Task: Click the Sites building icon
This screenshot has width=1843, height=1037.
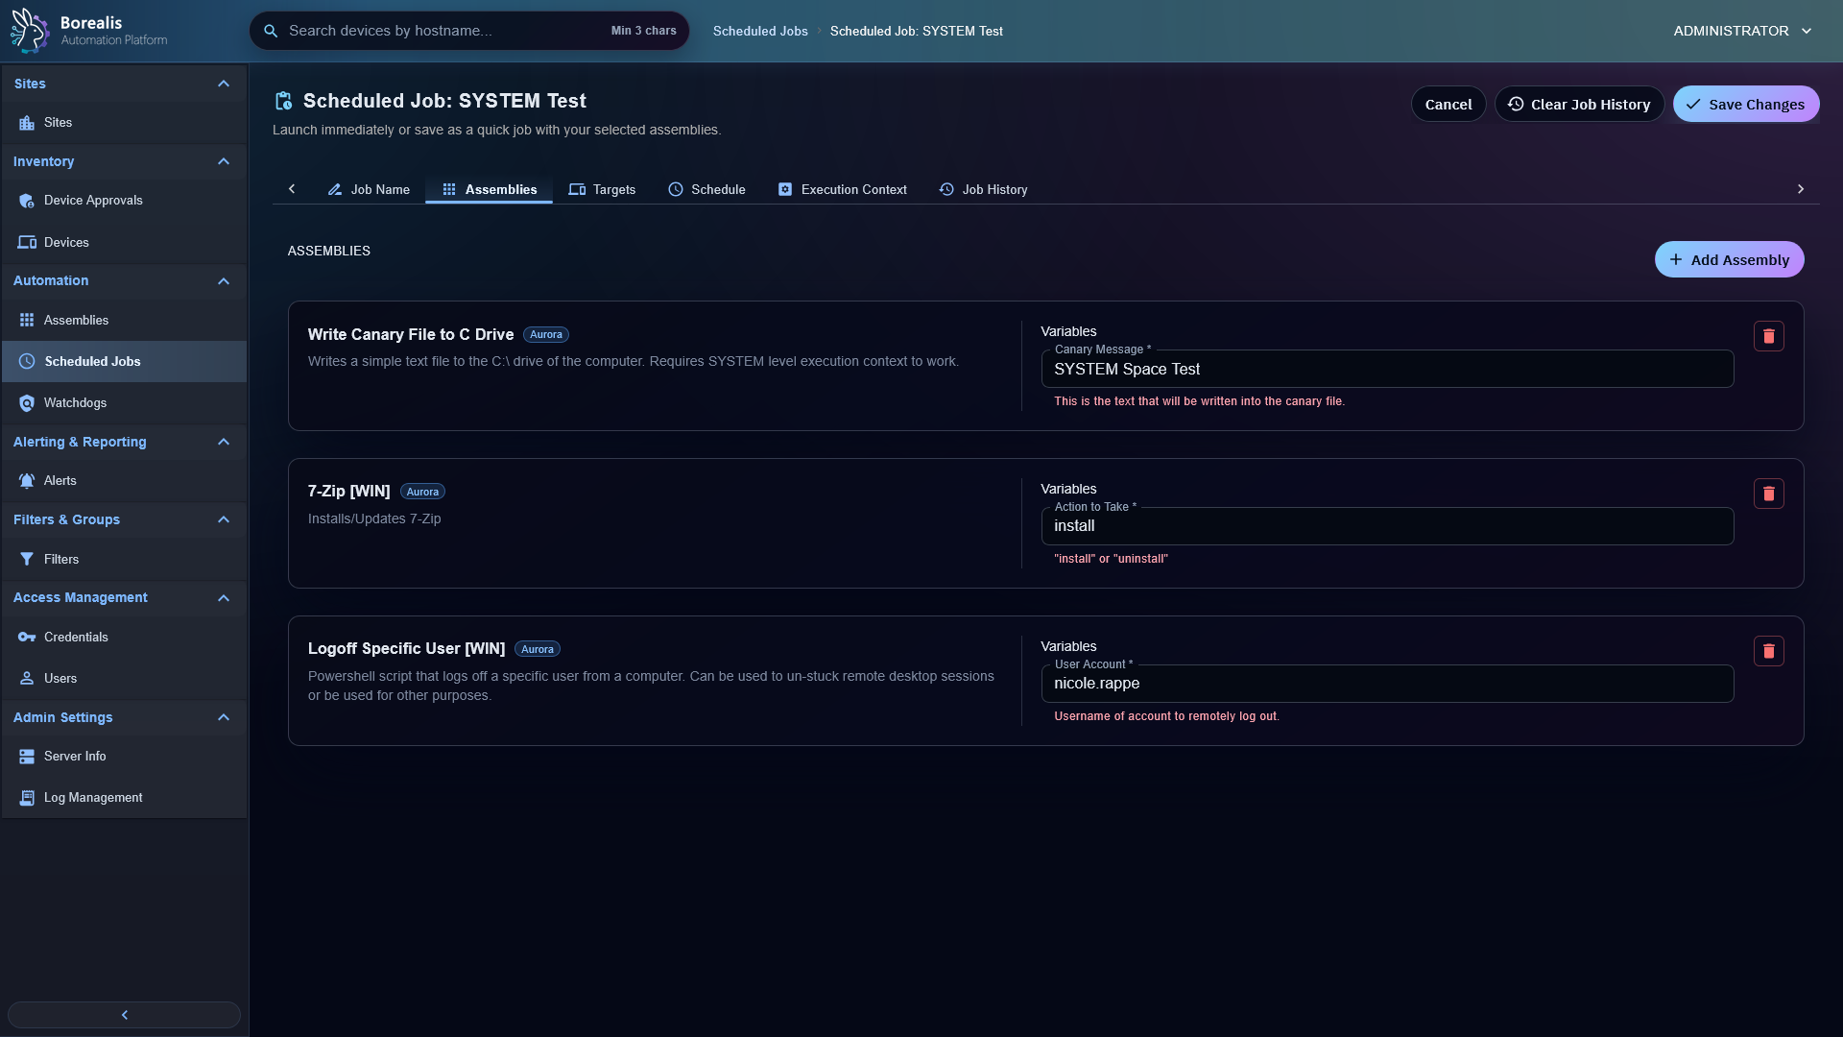Action: (27, 123)
